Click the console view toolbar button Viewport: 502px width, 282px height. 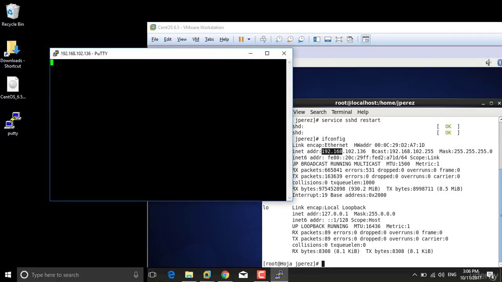[x=366, y=39]
